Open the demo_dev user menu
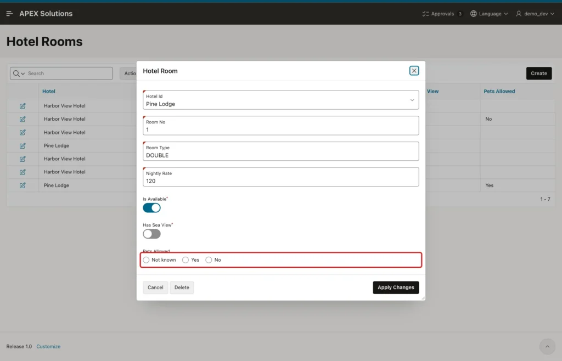The width and height of the screenshot is (562, 361). (x=535, y=14)
